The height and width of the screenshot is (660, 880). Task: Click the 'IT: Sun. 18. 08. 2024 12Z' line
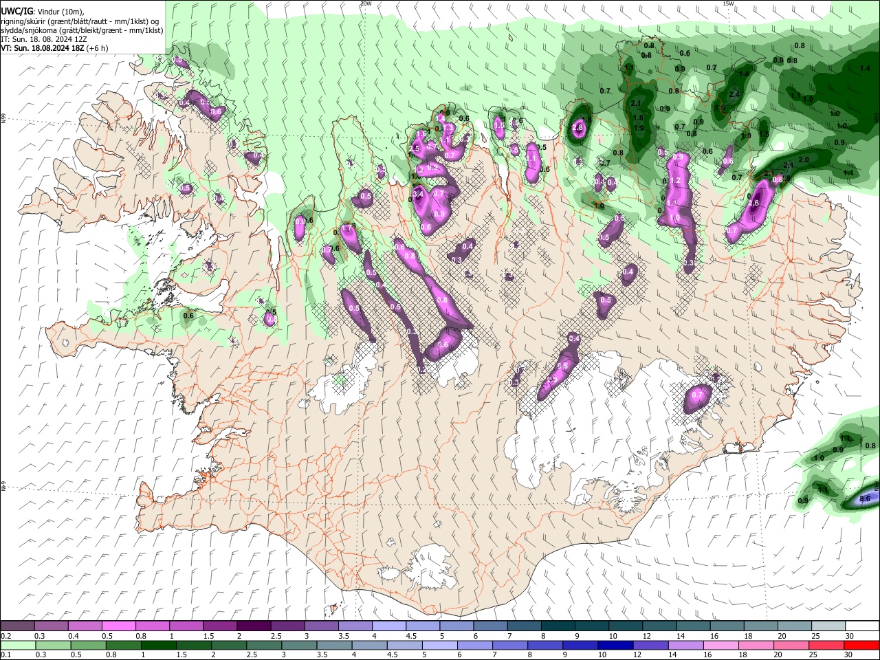coord(44,40)
